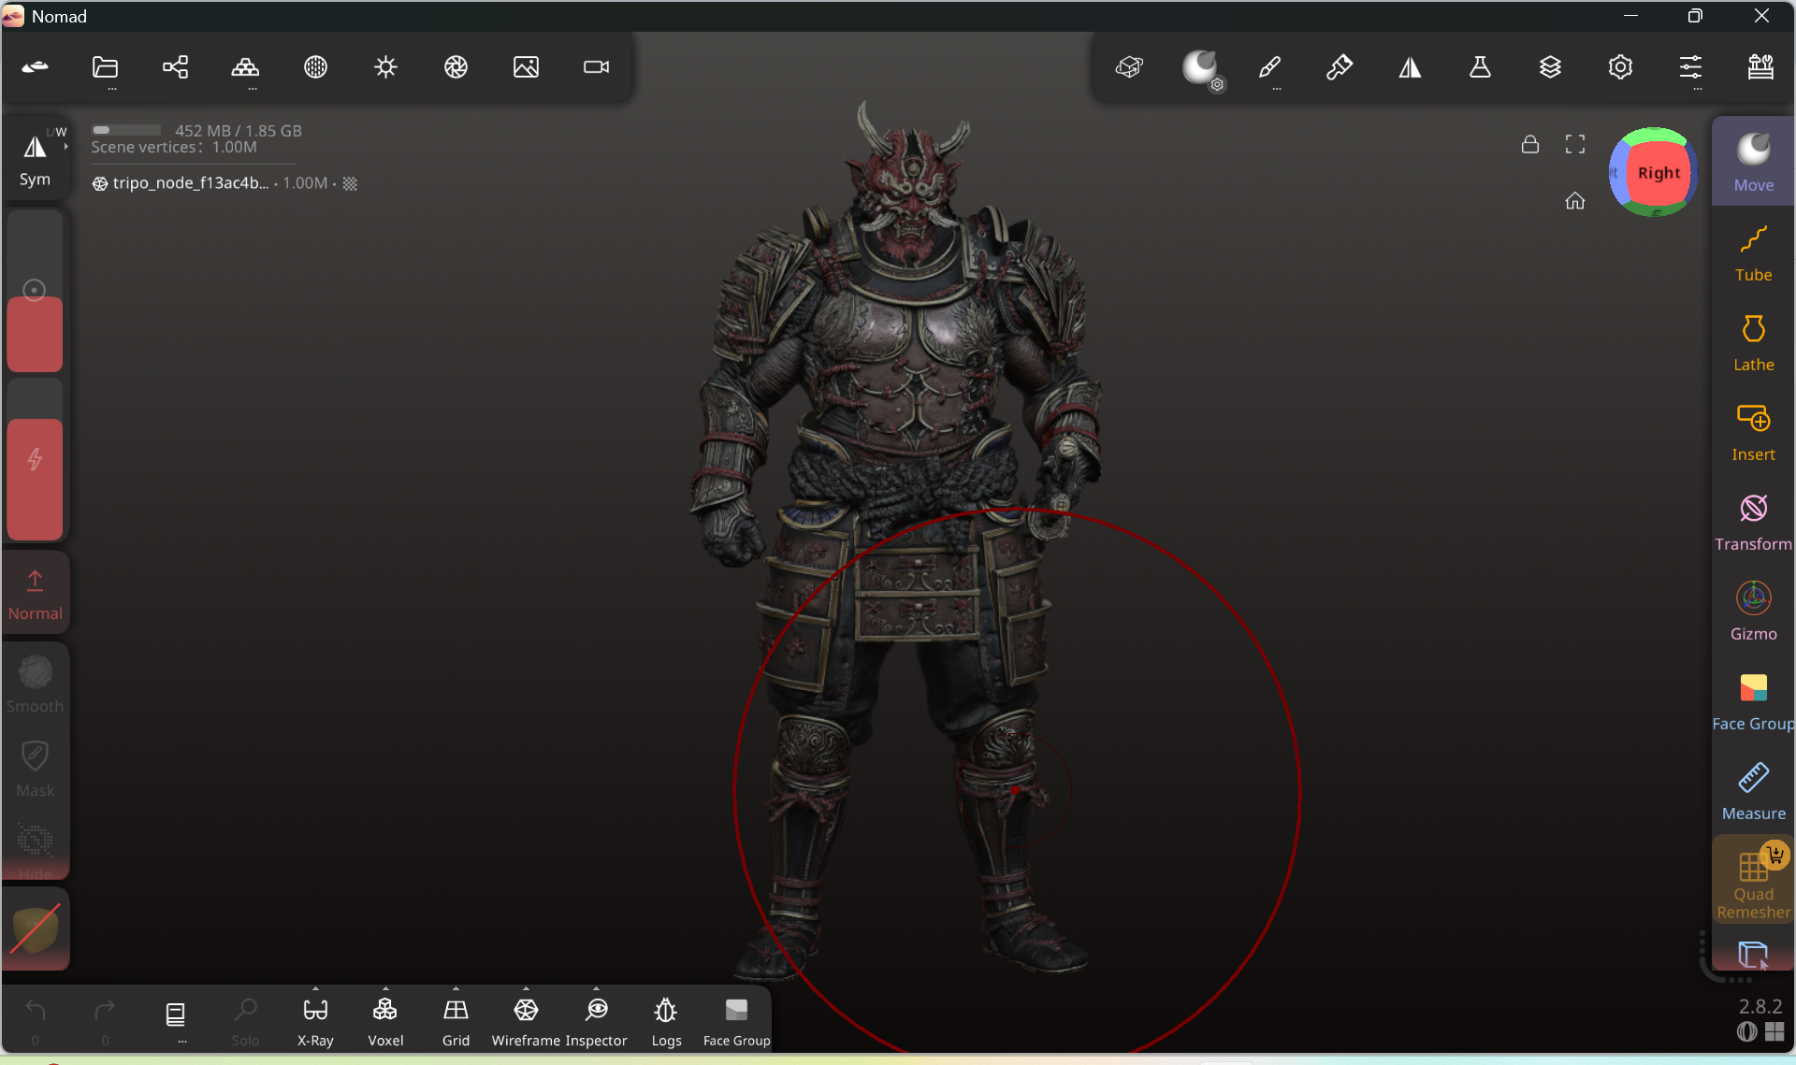The height and width of the screenshot is (1065, 1796).
Task: Activate the Gizmo tool
Action: pyautogui.click(x=1753, y=612)
